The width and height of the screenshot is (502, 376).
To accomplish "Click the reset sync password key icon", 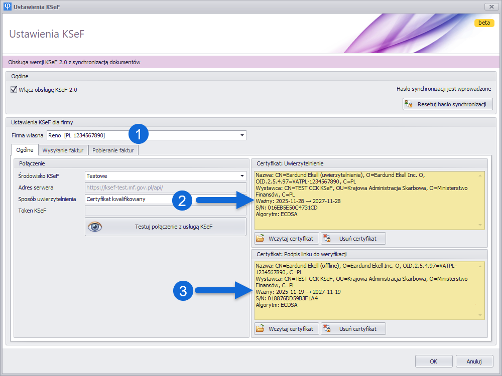I will (409, 104).
